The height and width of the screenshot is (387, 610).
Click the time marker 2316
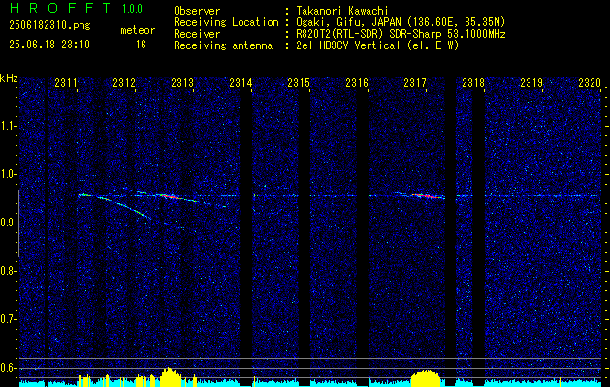[x=357, y=83]
